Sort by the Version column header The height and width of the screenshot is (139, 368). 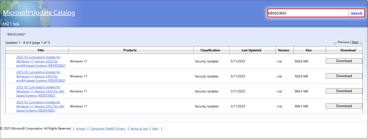(284, 50)
